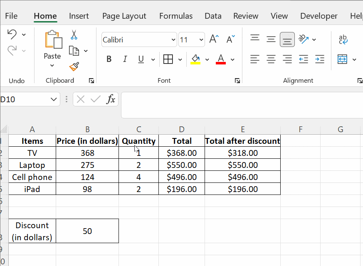363x266 pixels.
Task: Open the Calibri font name dropdown
Action: 173,40
